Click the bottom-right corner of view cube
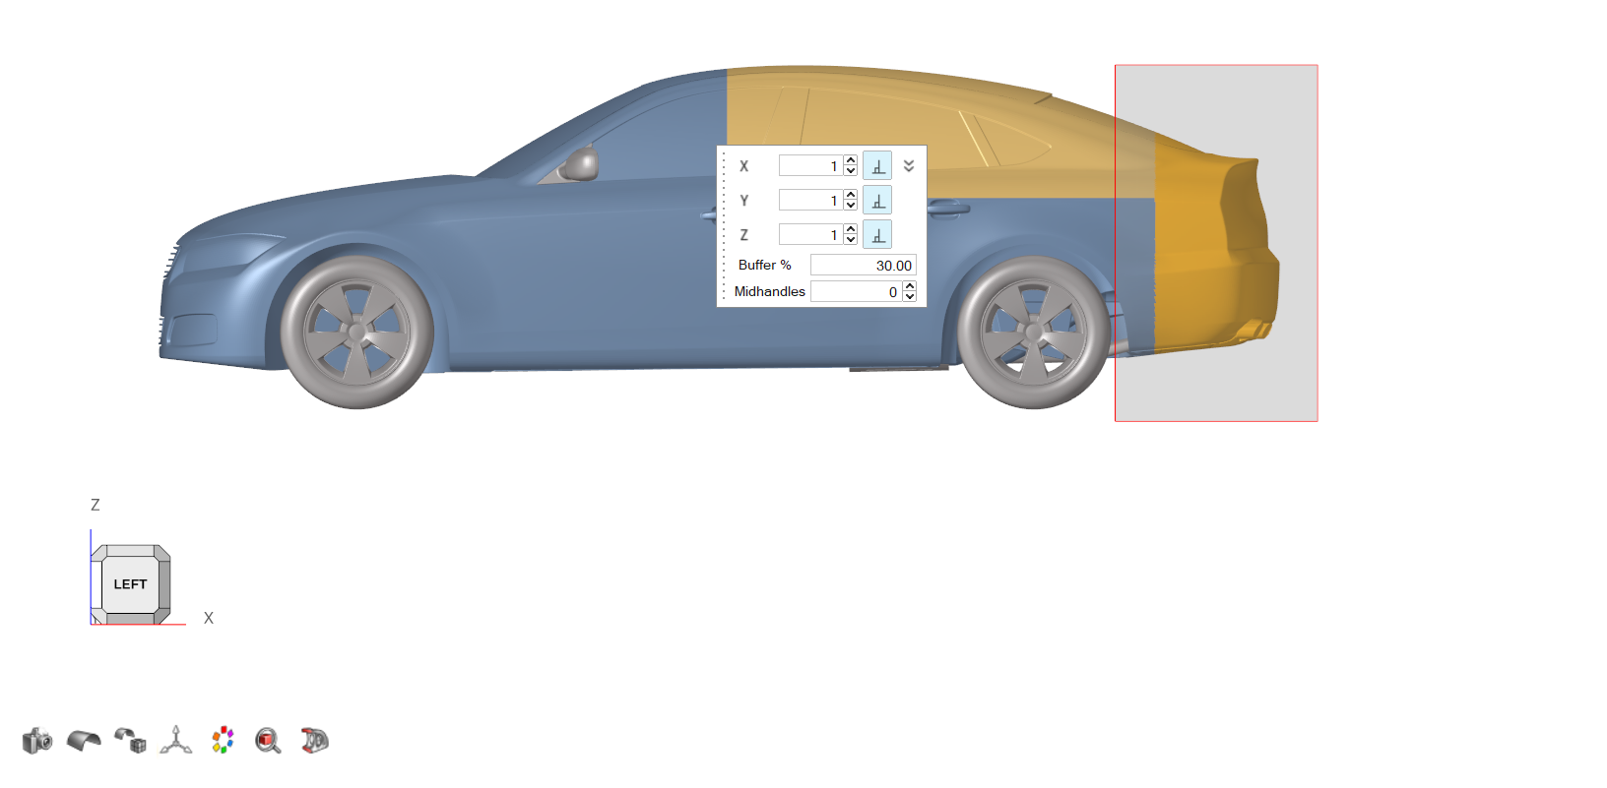The height and width of the screenshot is (788, 1607). click(x=163, y=617)
